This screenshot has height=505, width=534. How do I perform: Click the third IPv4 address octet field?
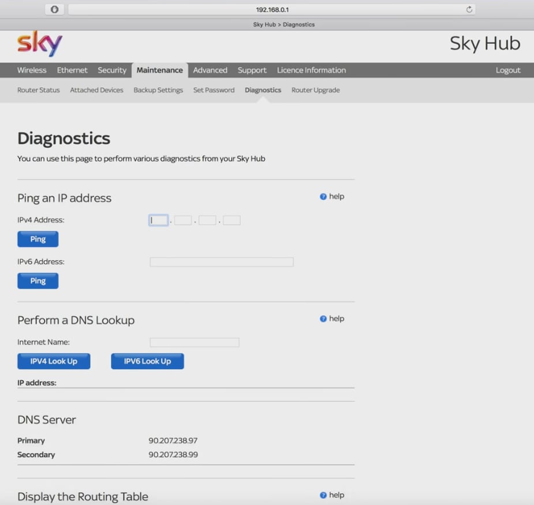pyautogui.click(x=207, y=220)
